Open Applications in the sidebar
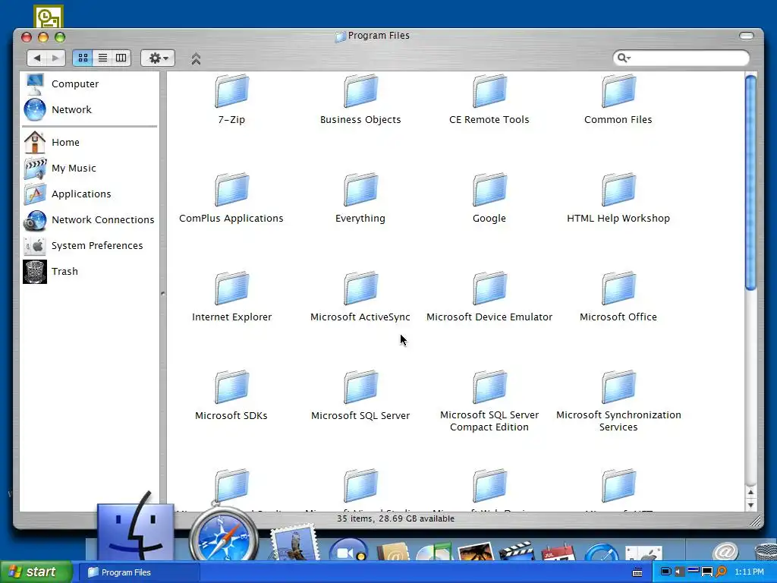The image size is (777, 583). [x=68, y=194]
